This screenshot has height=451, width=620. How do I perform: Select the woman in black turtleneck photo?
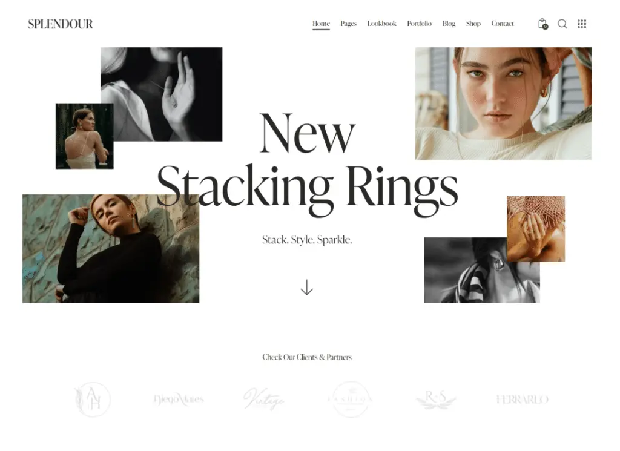tap(111, 249)
